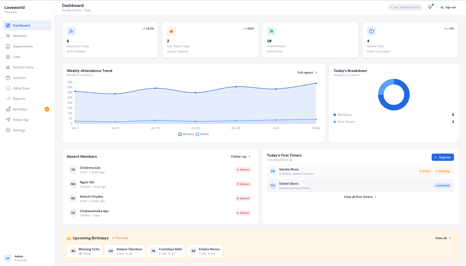Go to Departments in the sidebar
The image size is (466, 266).
coord(27,47)
